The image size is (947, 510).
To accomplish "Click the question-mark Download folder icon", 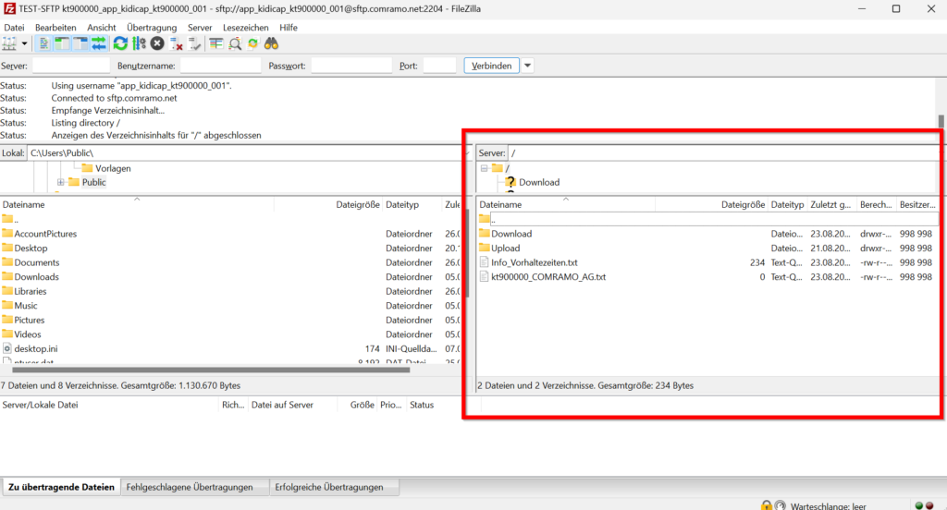I will click(510, 182).
